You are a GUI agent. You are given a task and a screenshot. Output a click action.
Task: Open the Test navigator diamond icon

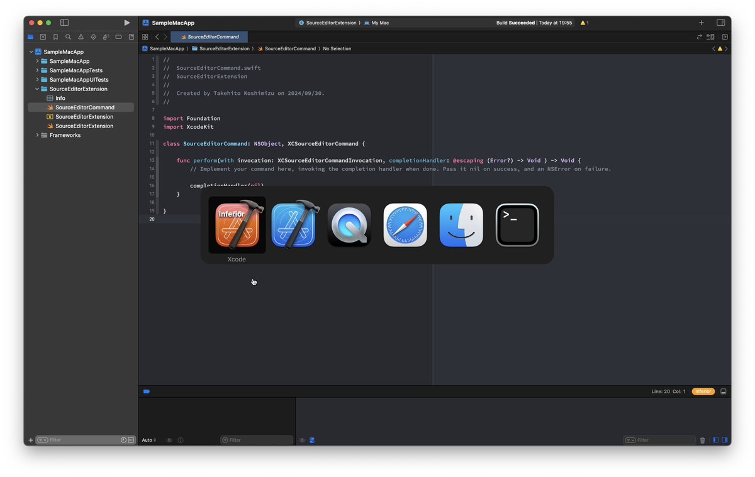93,37
